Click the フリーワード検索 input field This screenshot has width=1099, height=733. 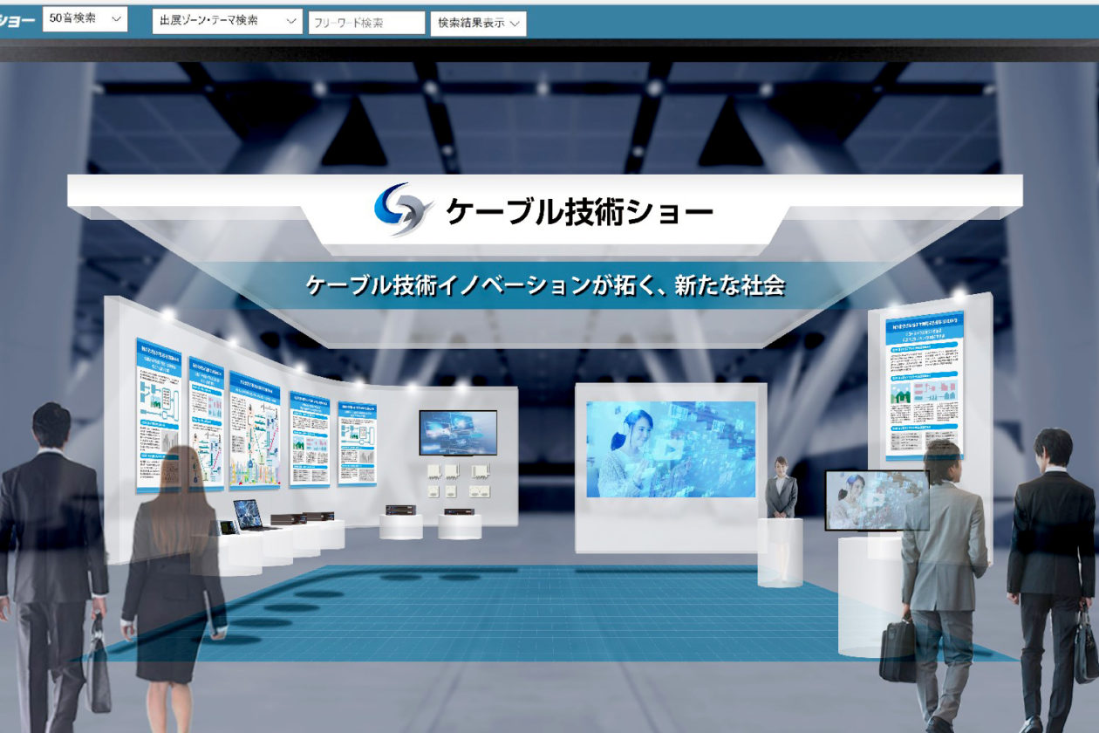[366, 23]
